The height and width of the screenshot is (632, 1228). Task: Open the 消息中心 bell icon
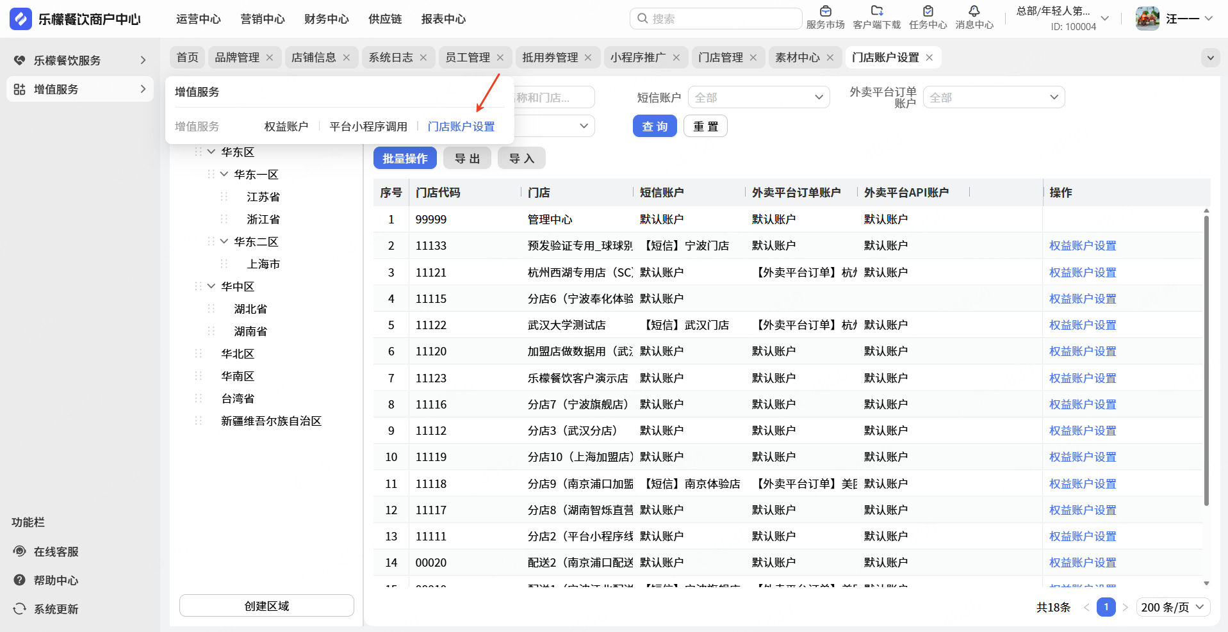(x=974, y=11)
